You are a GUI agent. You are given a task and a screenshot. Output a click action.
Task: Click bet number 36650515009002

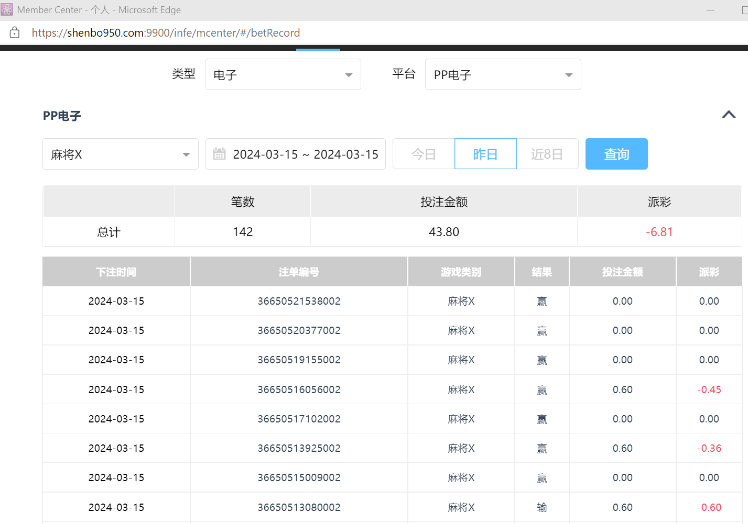pyautogui.click(x=299, y=477)
